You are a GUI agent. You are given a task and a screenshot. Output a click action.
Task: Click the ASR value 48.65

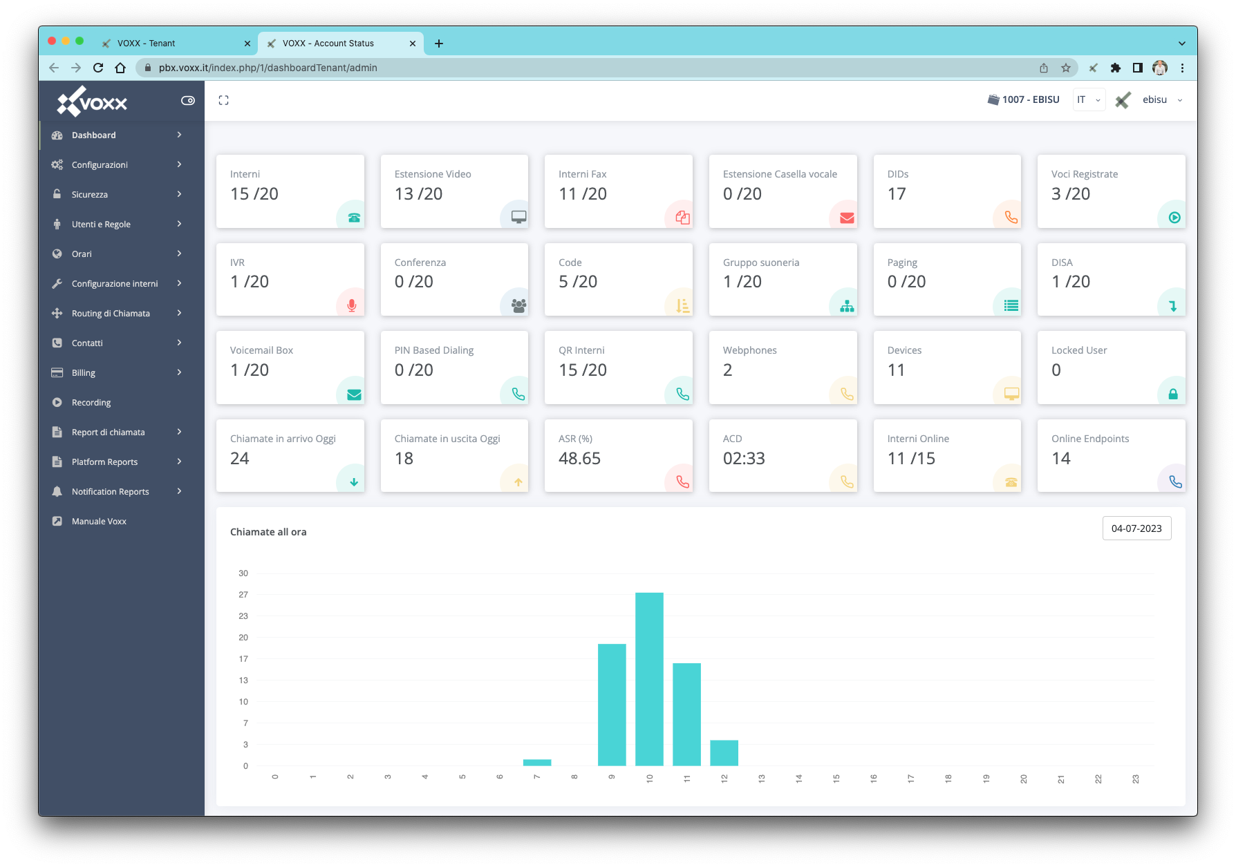click(x=579, y=458)
